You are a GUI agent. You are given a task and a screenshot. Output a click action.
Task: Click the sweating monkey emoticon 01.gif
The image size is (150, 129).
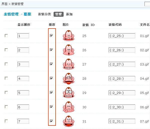pos(69,35)
